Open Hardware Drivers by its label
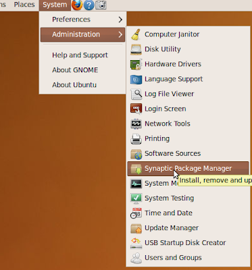Viewport: 252px width, 270px height. point(173,64)
